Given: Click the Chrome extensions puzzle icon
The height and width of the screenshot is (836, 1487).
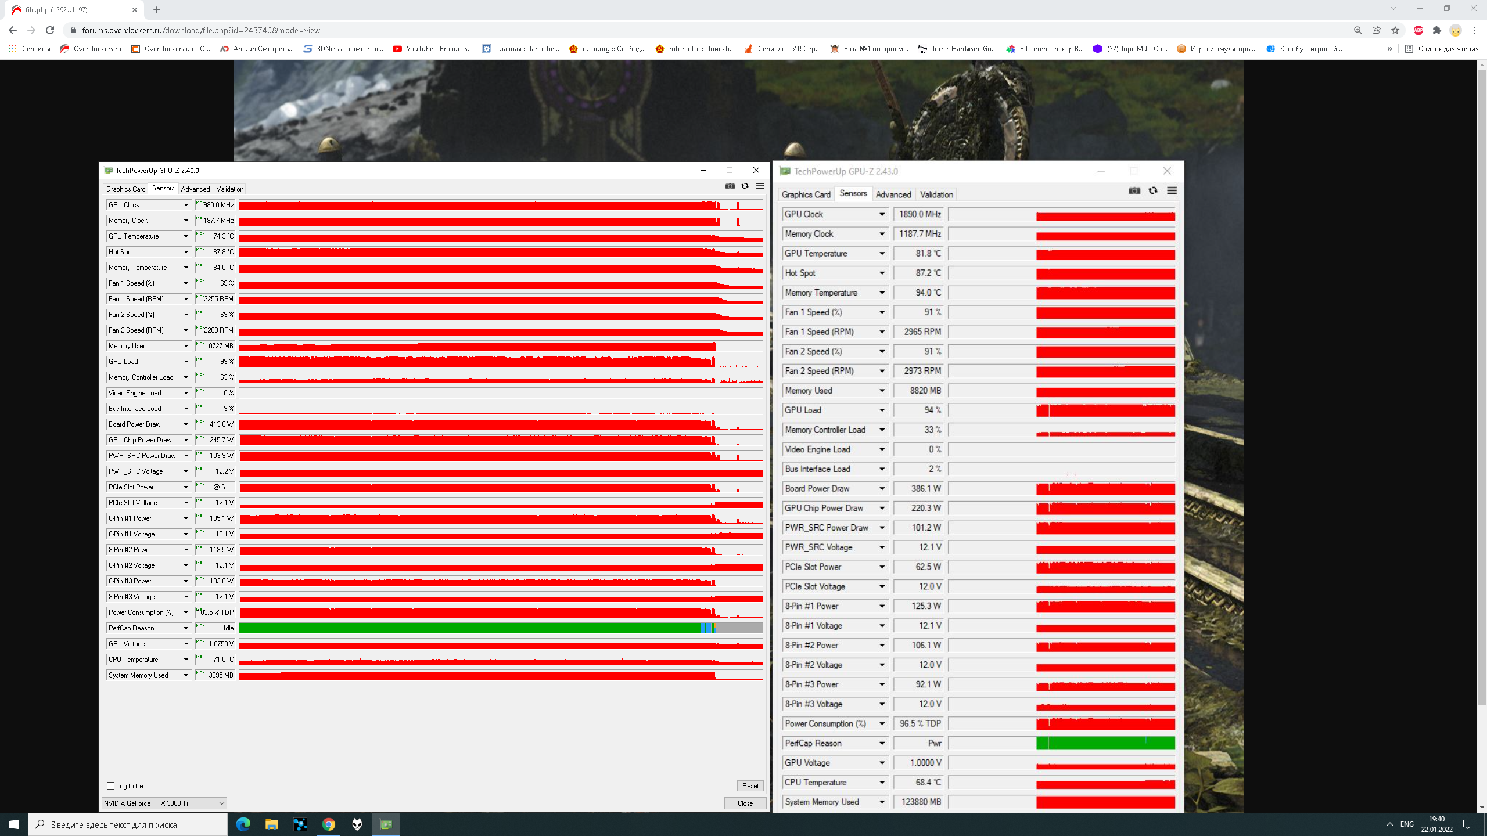Looking at the screenshot, I should 1437,30.
